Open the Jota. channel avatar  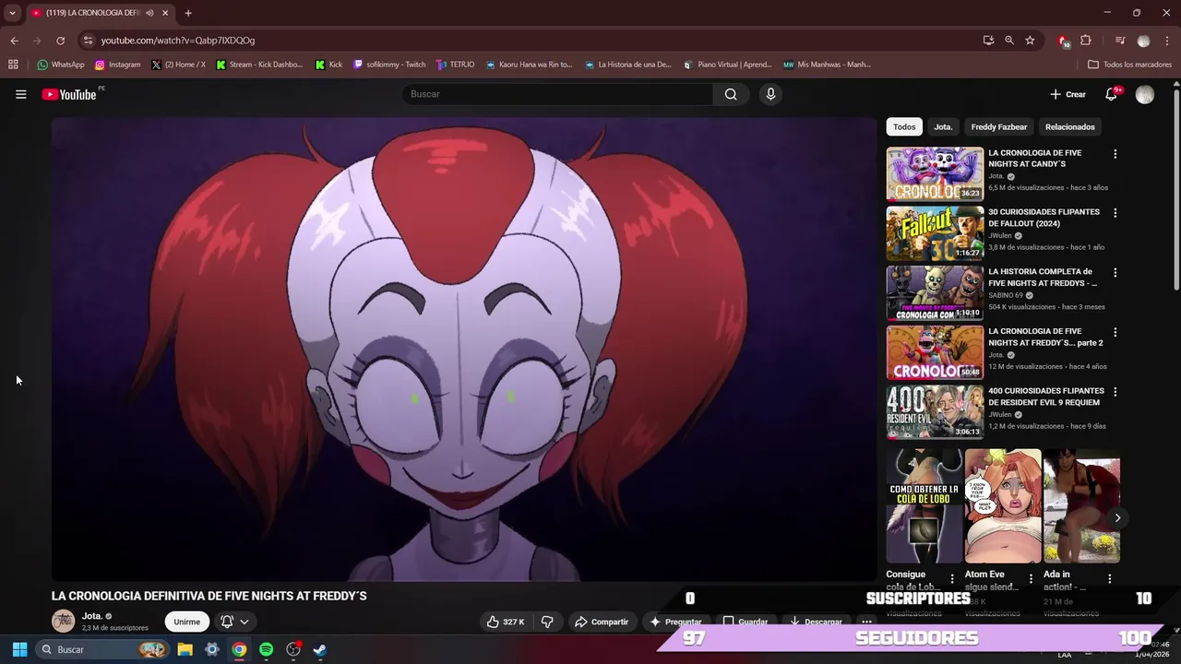coord(63,622)
